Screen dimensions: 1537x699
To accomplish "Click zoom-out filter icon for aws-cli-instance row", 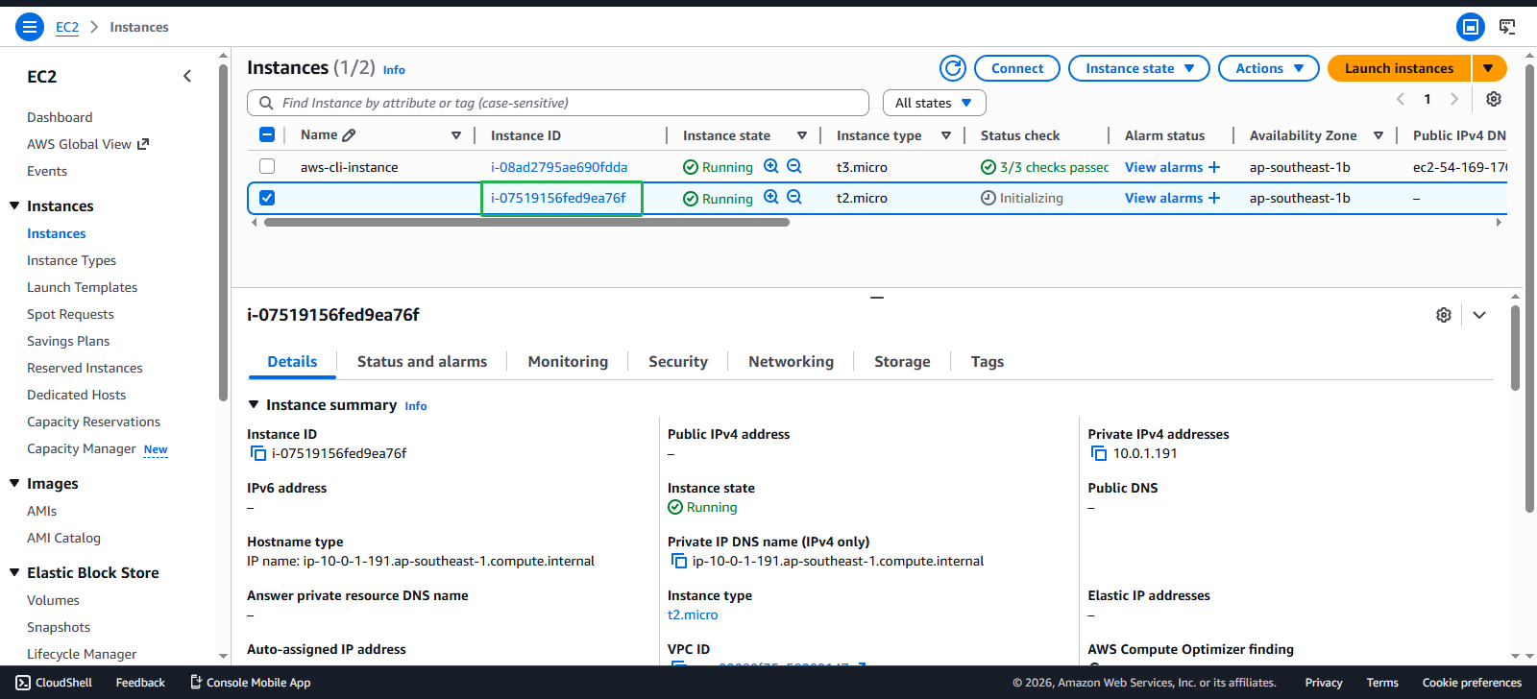I will click(794, 166).
